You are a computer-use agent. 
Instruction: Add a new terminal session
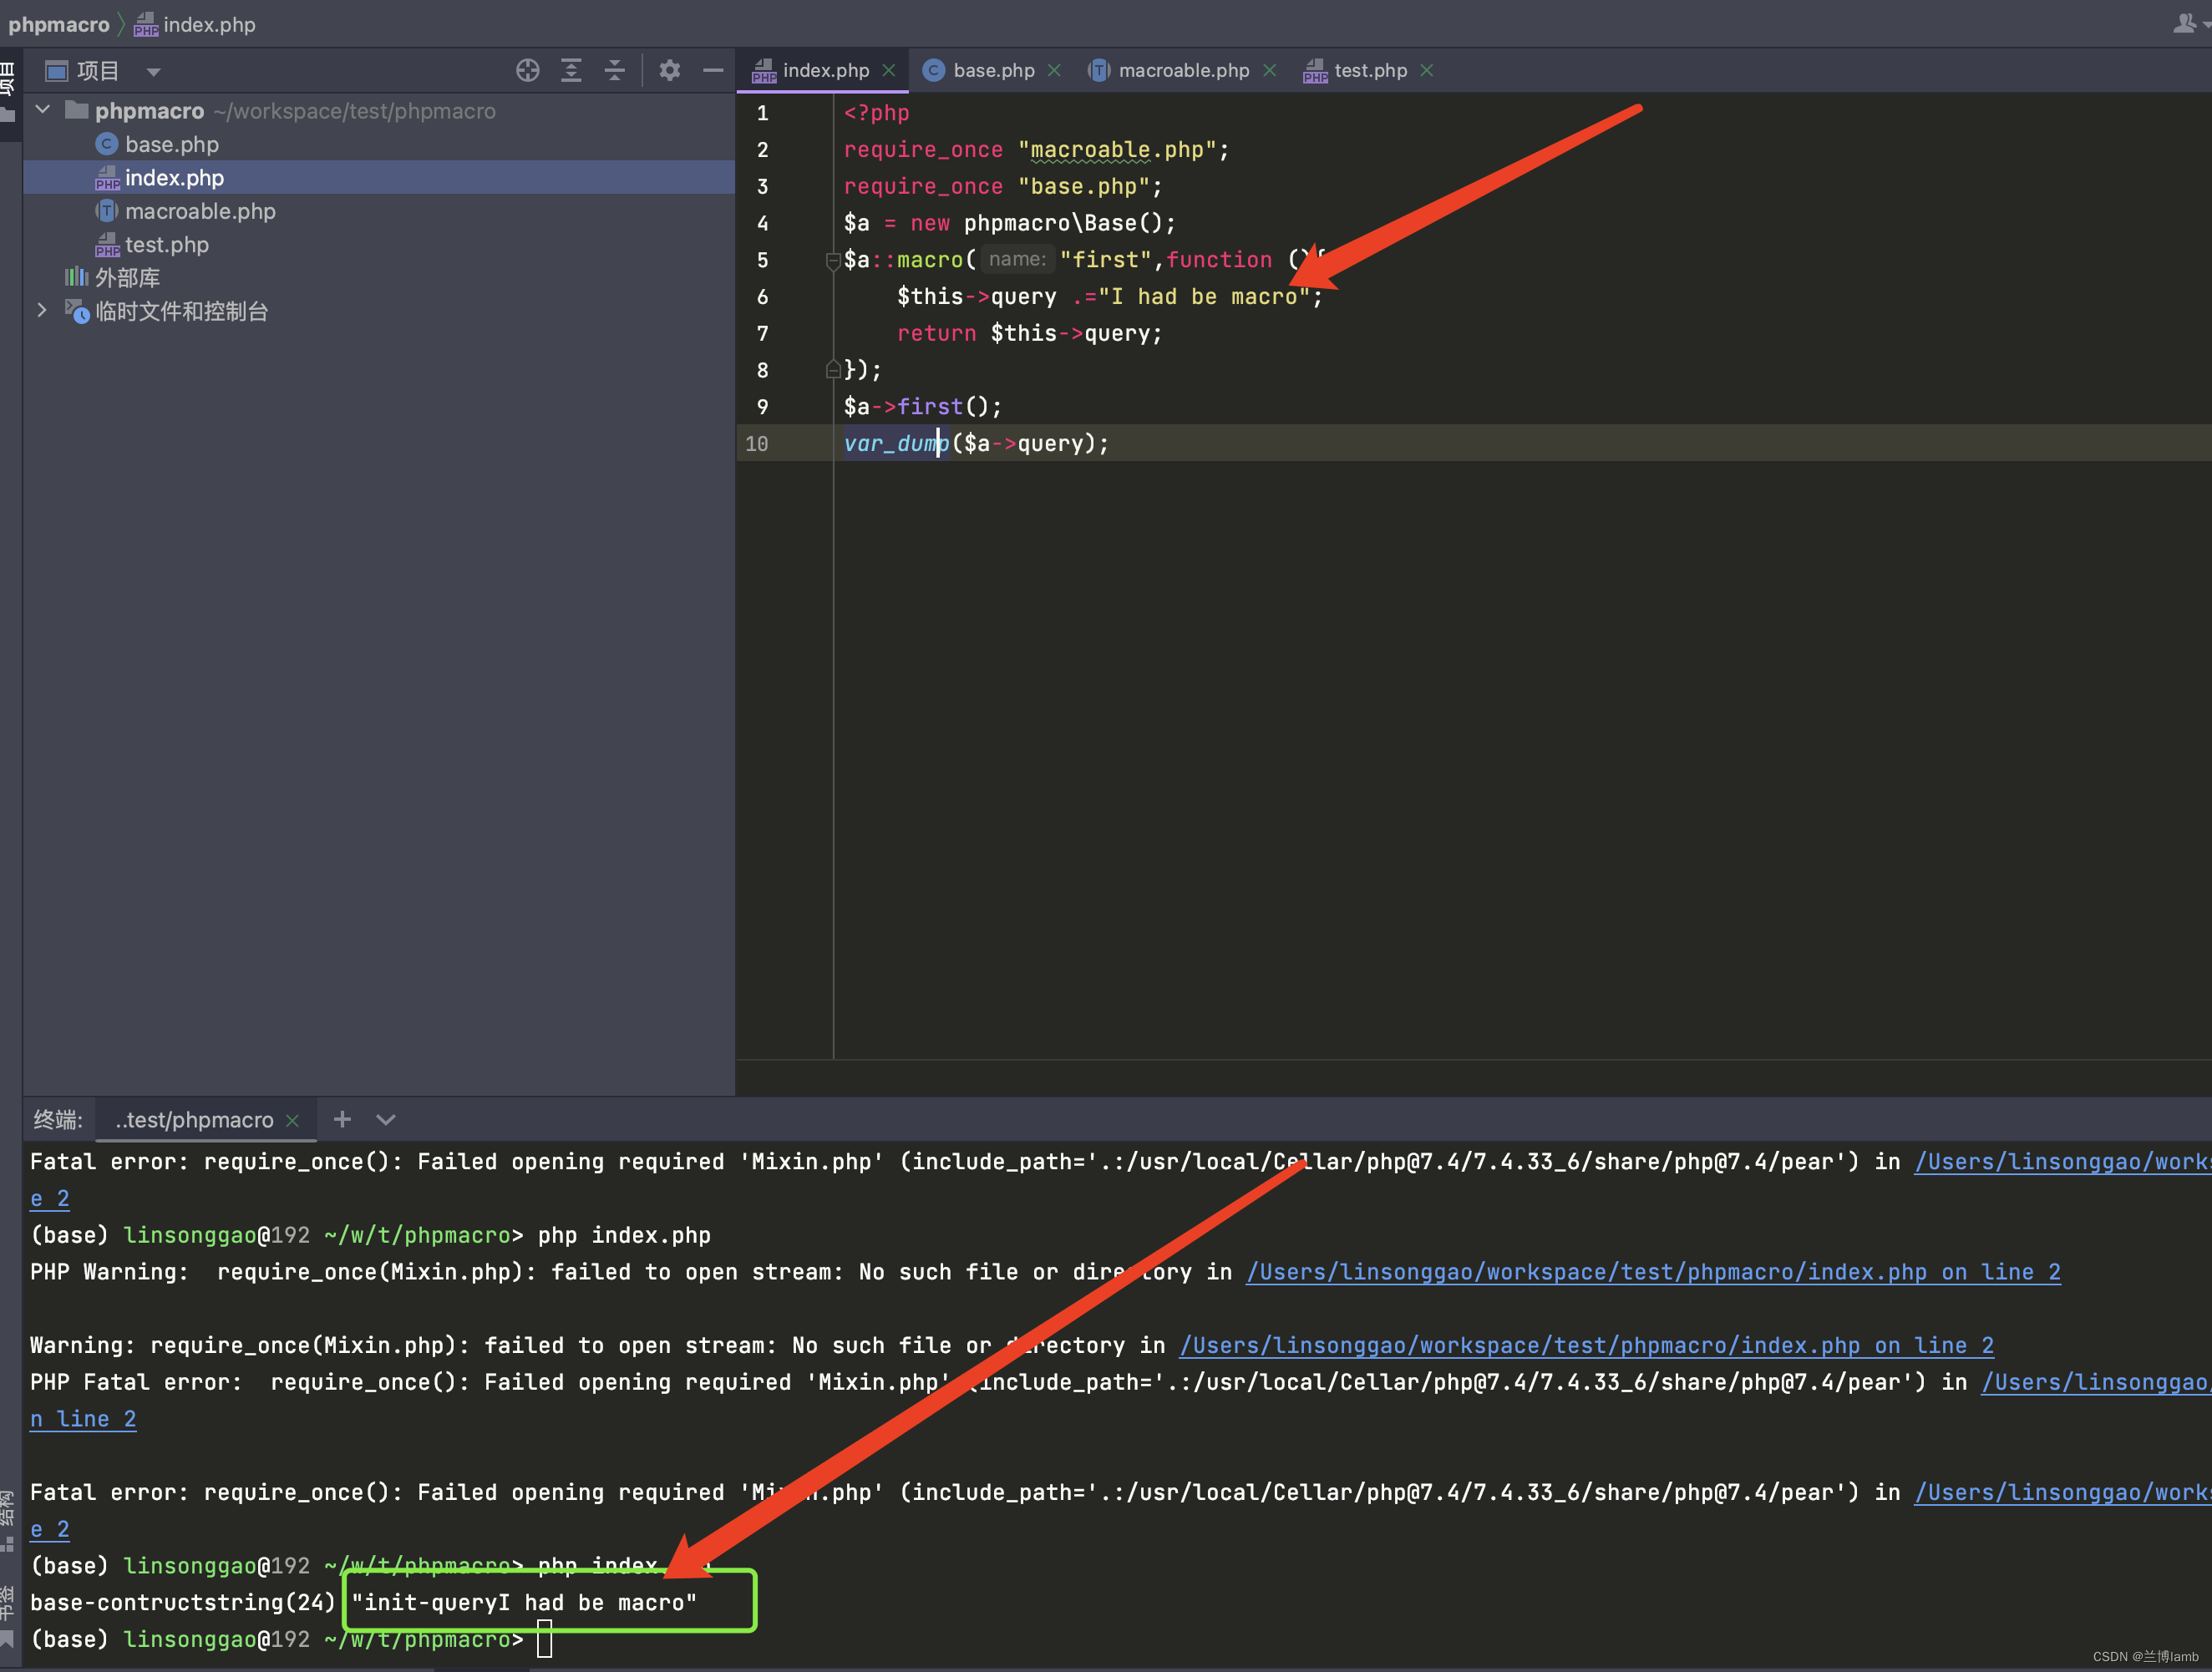342,1119
